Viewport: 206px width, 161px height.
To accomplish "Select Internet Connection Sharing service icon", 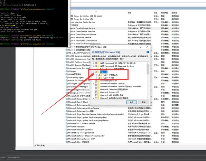I will click(x=67, y=68).
